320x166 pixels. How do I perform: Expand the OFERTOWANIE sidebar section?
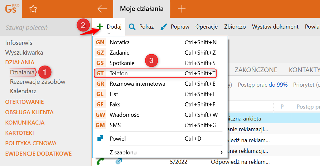point(25,102)
